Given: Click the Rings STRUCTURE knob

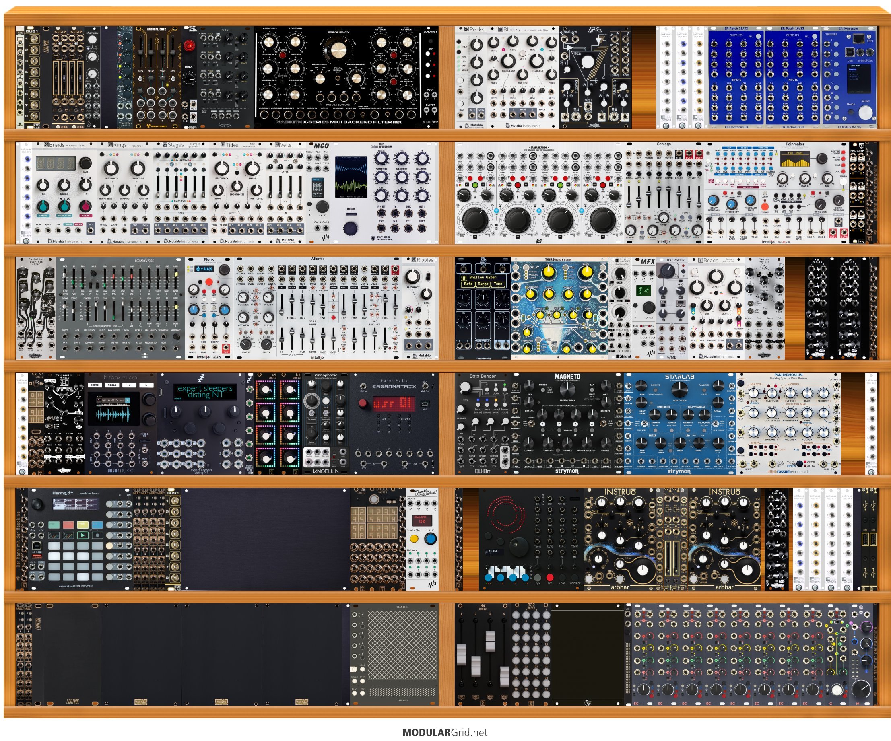Looking at the screenshot, I should pos(138,168).
